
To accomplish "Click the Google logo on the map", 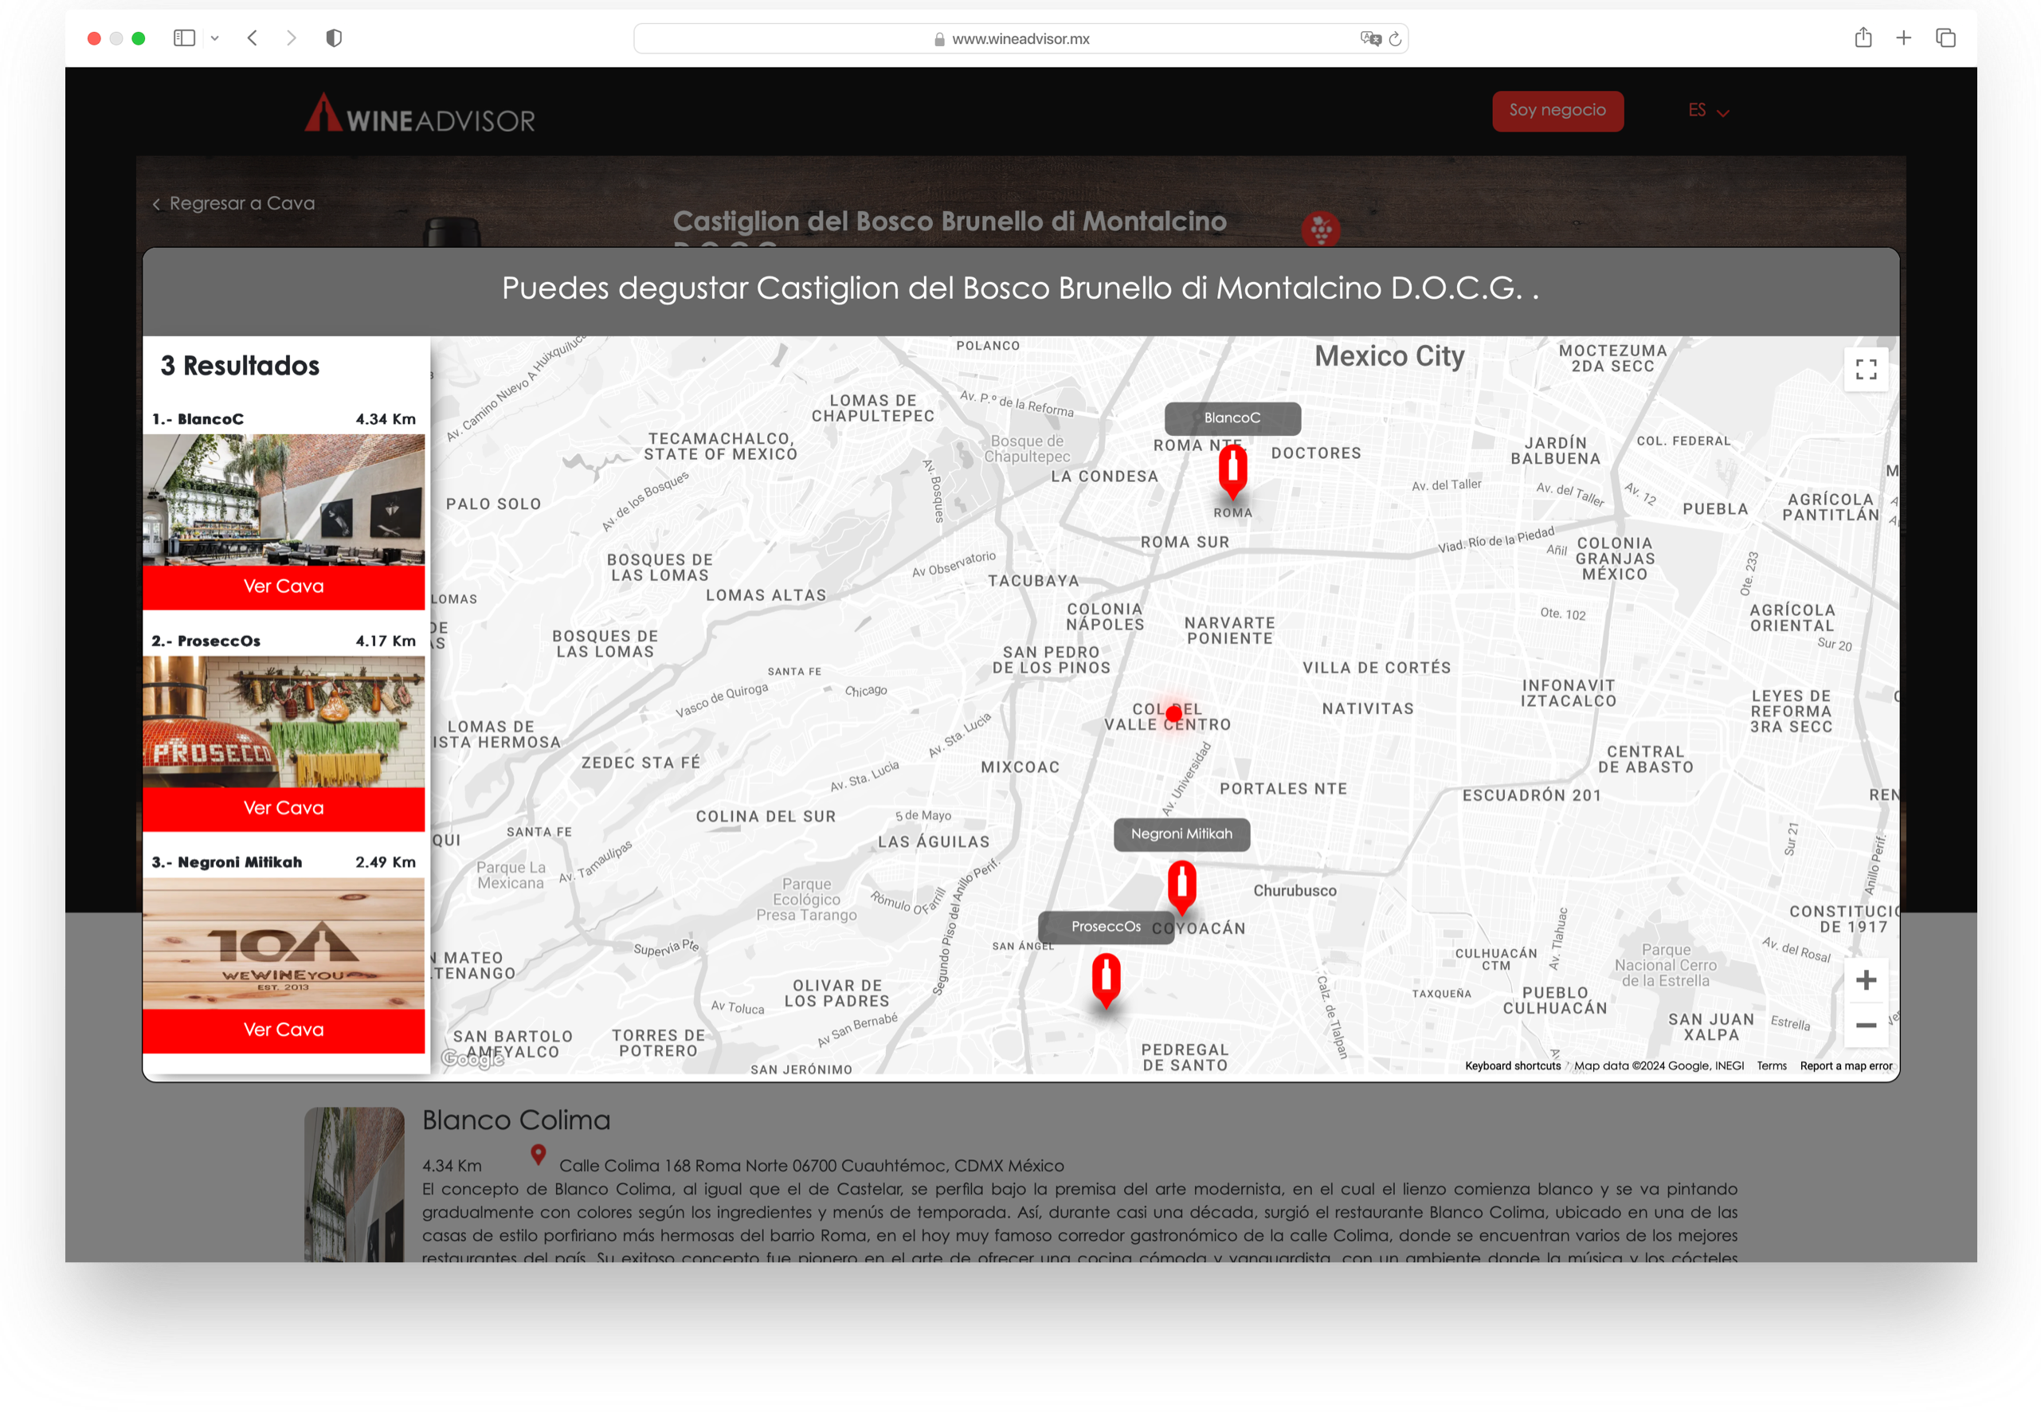I will pyautogui.click(x=472, y=1057).
